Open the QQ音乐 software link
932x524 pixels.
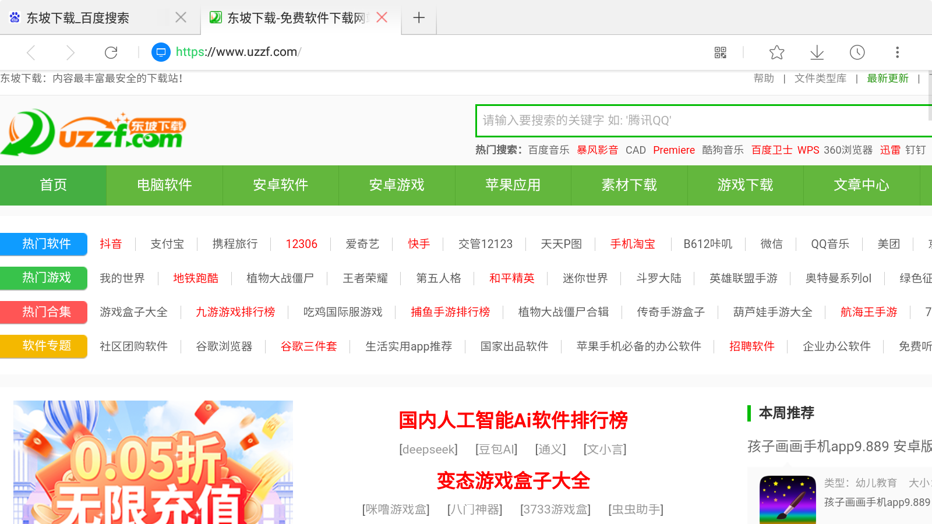(830, 244)
